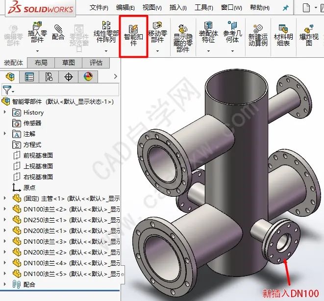
Task: Expand DN100法兰<2> component node
Action: tap(5, 209)
